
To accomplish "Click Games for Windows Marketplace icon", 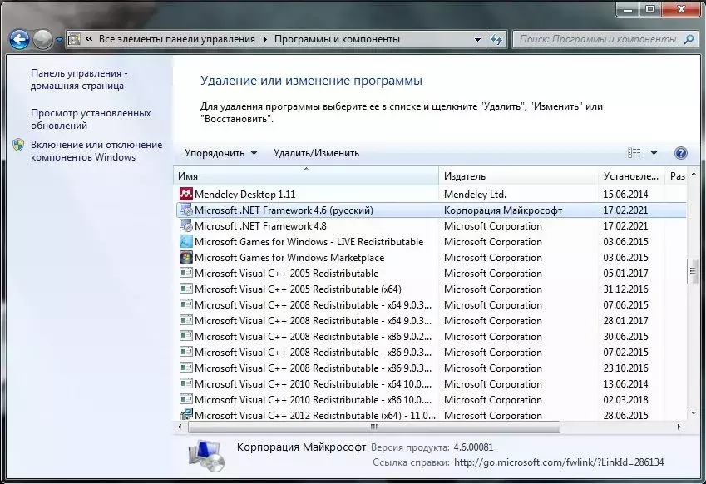I will [186, 257].
